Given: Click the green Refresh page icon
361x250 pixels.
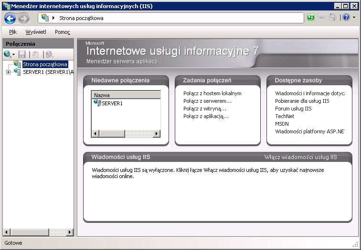Looking at the screenshot, I should tap(310, 18).
